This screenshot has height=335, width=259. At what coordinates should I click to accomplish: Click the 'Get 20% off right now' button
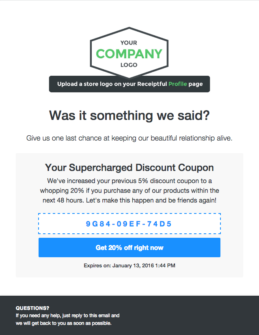(x=129, y=248)
